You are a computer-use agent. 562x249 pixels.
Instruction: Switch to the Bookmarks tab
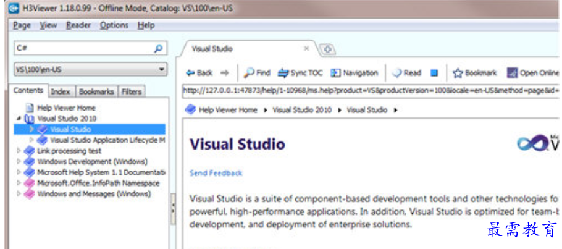coord(96,92)
